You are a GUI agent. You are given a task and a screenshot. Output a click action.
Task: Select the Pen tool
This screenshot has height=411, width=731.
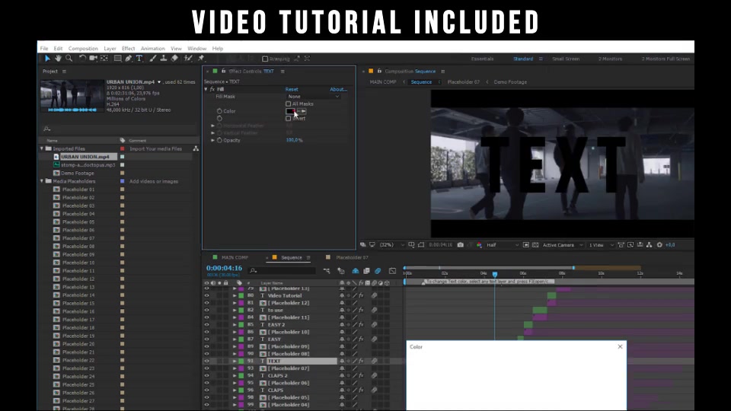tap(128, 59)
